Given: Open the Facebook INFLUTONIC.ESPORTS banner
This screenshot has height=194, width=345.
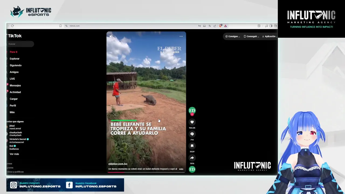Looking at the screenshot, I should 91,185.
